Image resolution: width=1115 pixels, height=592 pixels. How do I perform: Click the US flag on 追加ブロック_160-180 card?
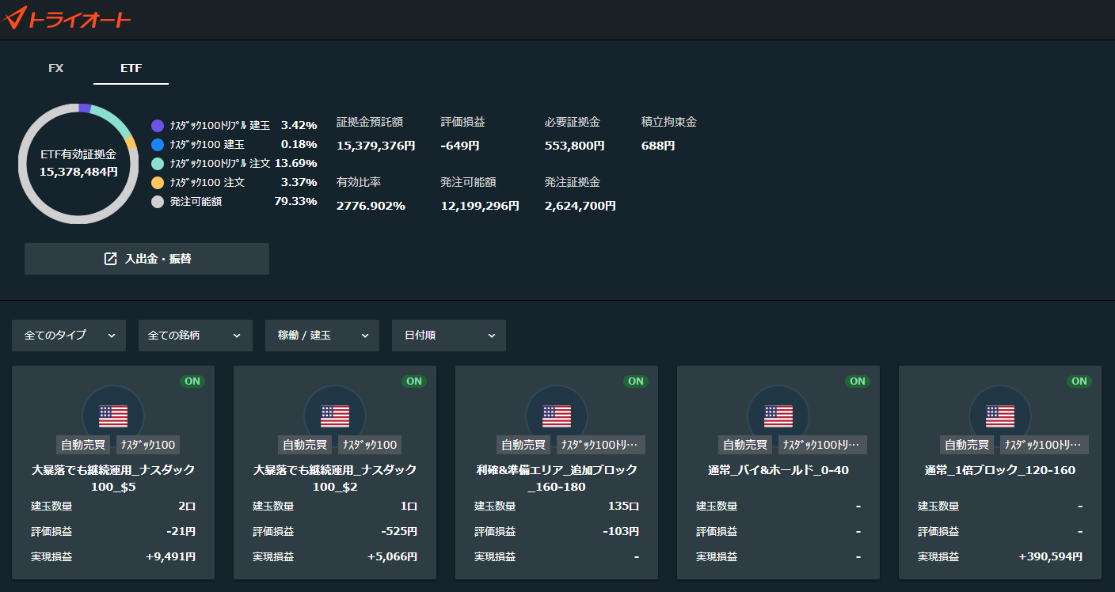(557, 416)
